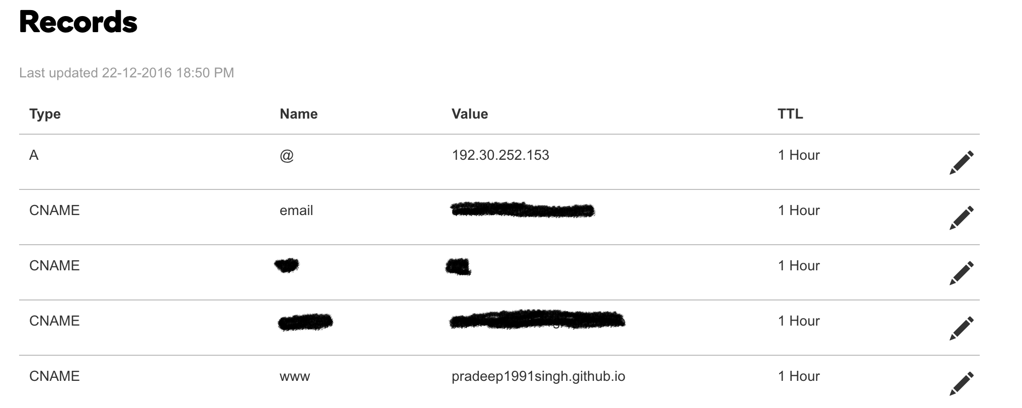The height and width of the screenshot is (408, 1022).
Task: Select IP address 192.30.252.153
Action: click(500, 155)
